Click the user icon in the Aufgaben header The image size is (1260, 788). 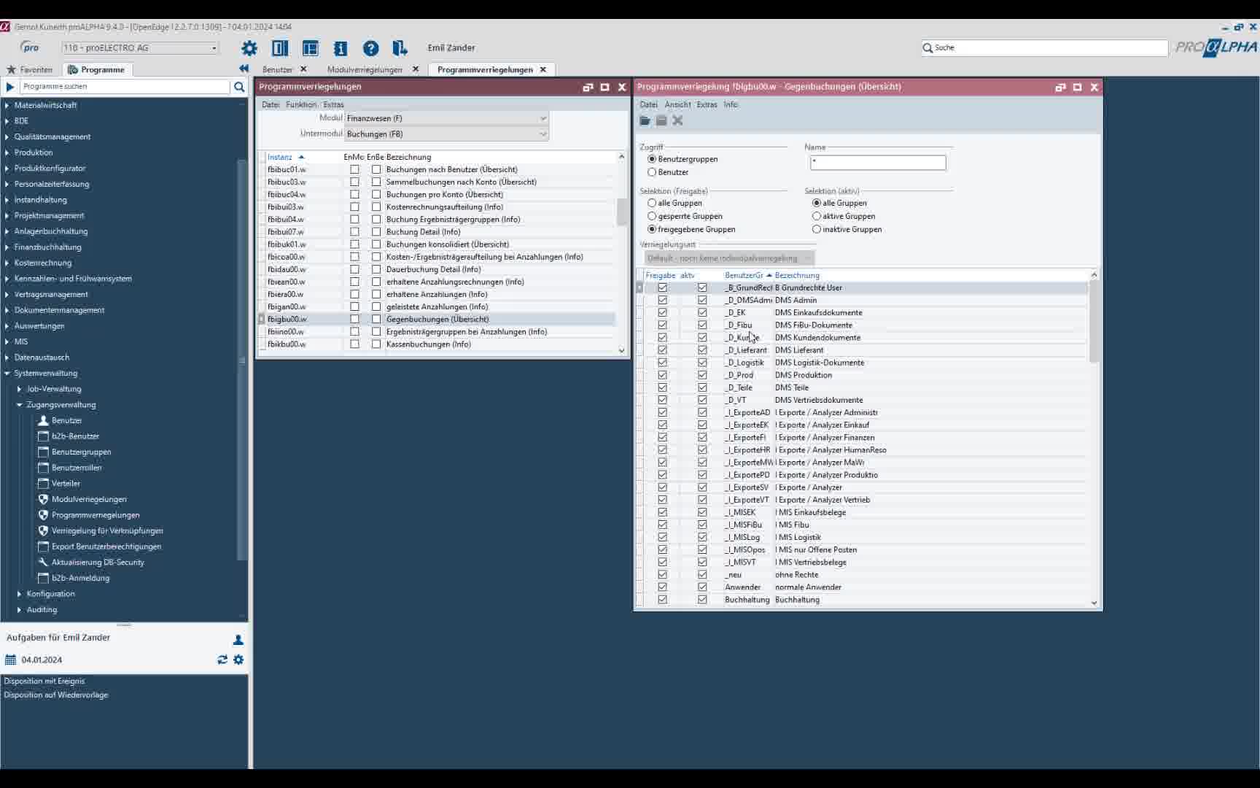(x=238, y=640)
